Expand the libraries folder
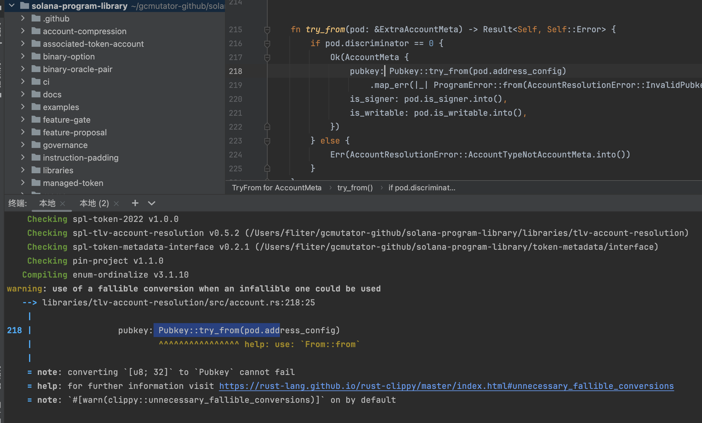Screen dimensions: 702x423 pos(23,170)
